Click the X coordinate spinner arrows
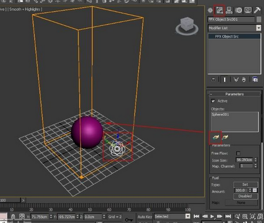Viewport: 264px width, 223px height. (51, 217)
